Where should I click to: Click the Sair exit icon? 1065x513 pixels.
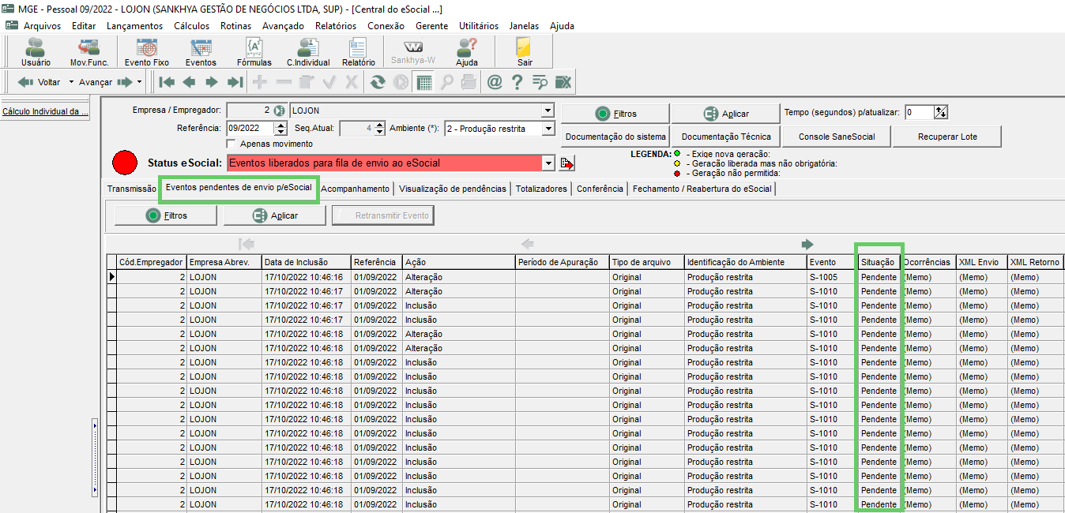tap(525, 52)
